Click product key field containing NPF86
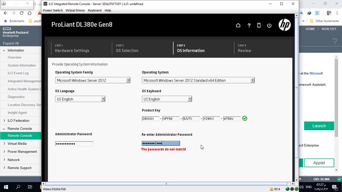The image size is (342, 192). 171,119
